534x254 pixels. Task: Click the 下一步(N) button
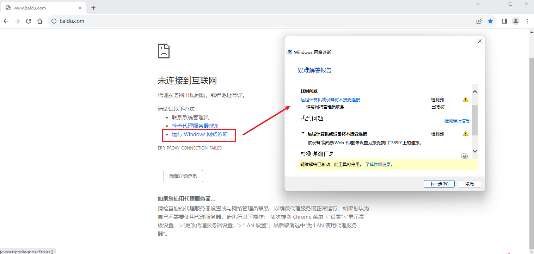coord(439,184)
